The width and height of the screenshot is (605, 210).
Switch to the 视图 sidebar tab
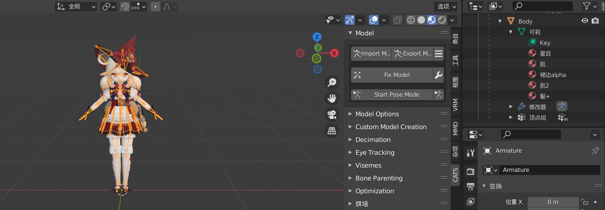pos(455,83)
